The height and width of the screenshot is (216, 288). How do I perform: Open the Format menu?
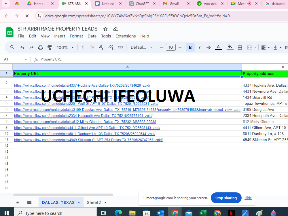(x=76, y=36)
